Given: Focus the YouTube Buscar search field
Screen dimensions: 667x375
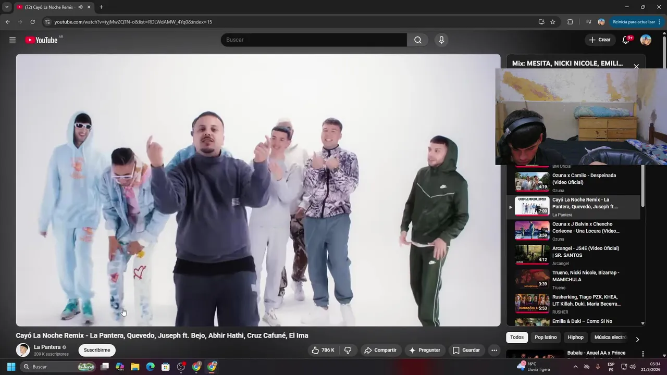Looking at the screenshot, I should 314,40.
